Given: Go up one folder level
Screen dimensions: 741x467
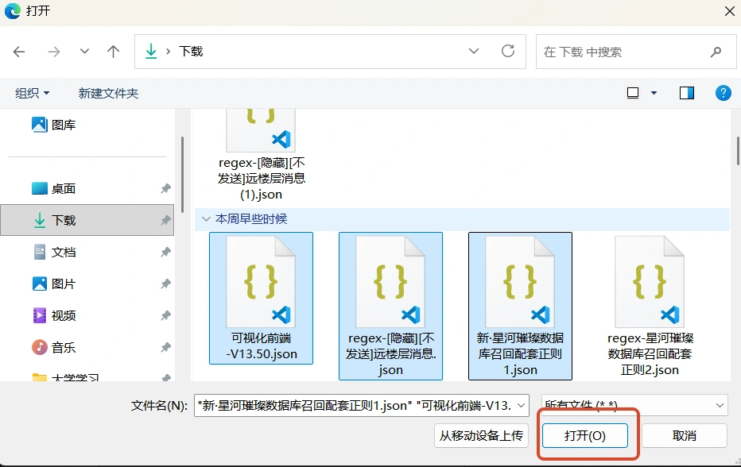Looking at the screenshot, I should [113, 52].
